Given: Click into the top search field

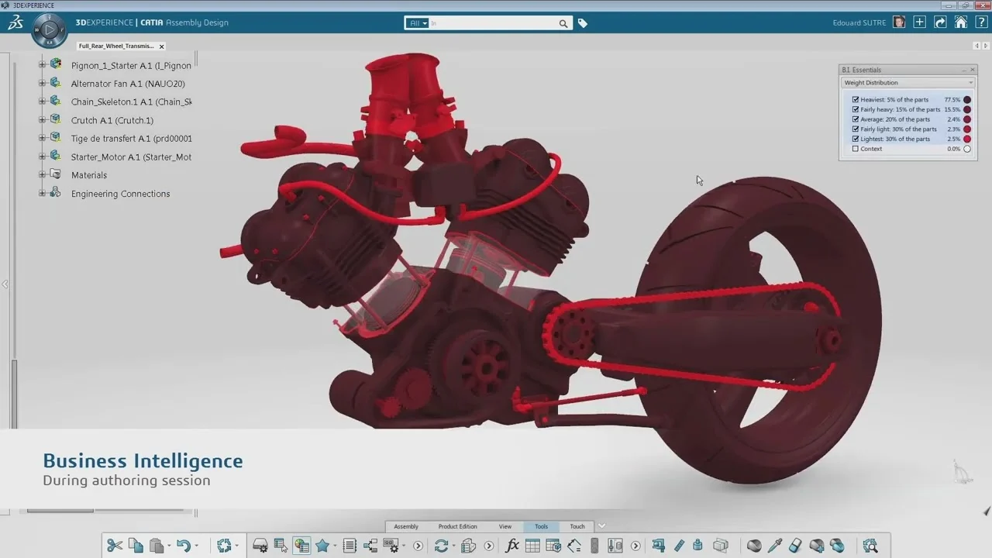Looking at the screenshot, I should (494, 23).
